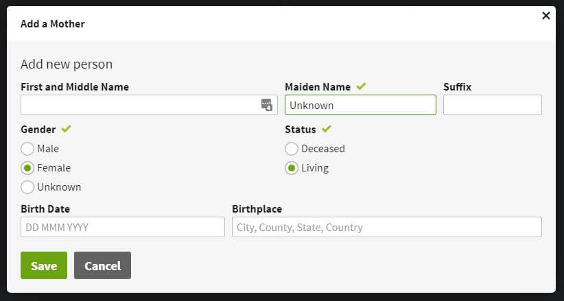
Task: Set gender to Unknown
Action: pyautogui.click(x=27, y=187)
